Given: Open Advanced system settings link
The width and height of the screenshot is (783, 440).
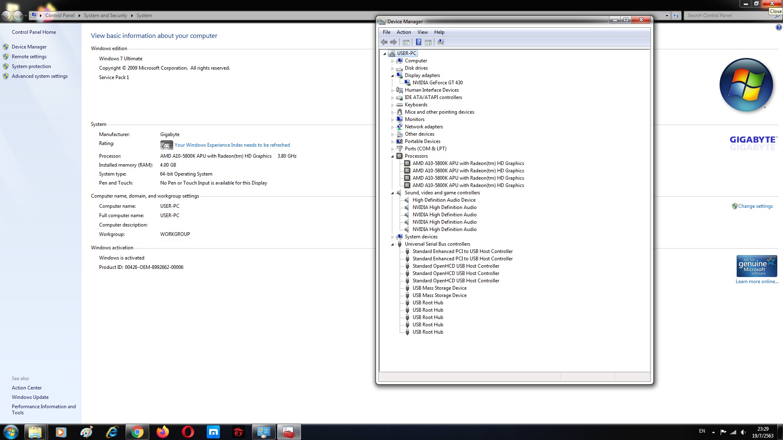Looking at the screenshot, I should pyautogui.click(x=40, y=76).
